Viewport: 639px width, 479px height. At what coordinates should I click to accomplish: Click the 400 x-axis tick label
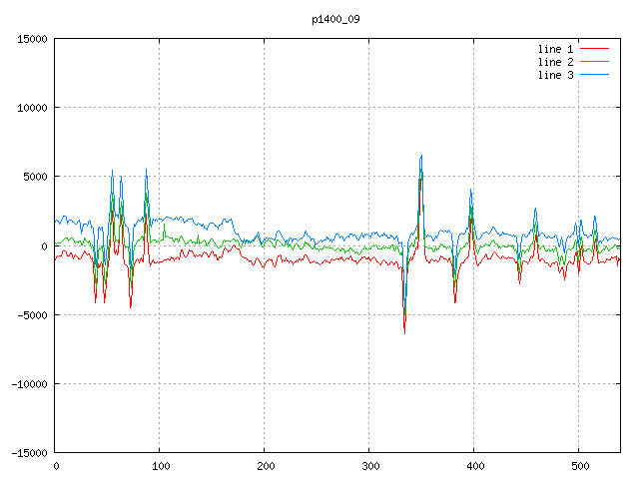pyautogui.click(x=473, y=466)
